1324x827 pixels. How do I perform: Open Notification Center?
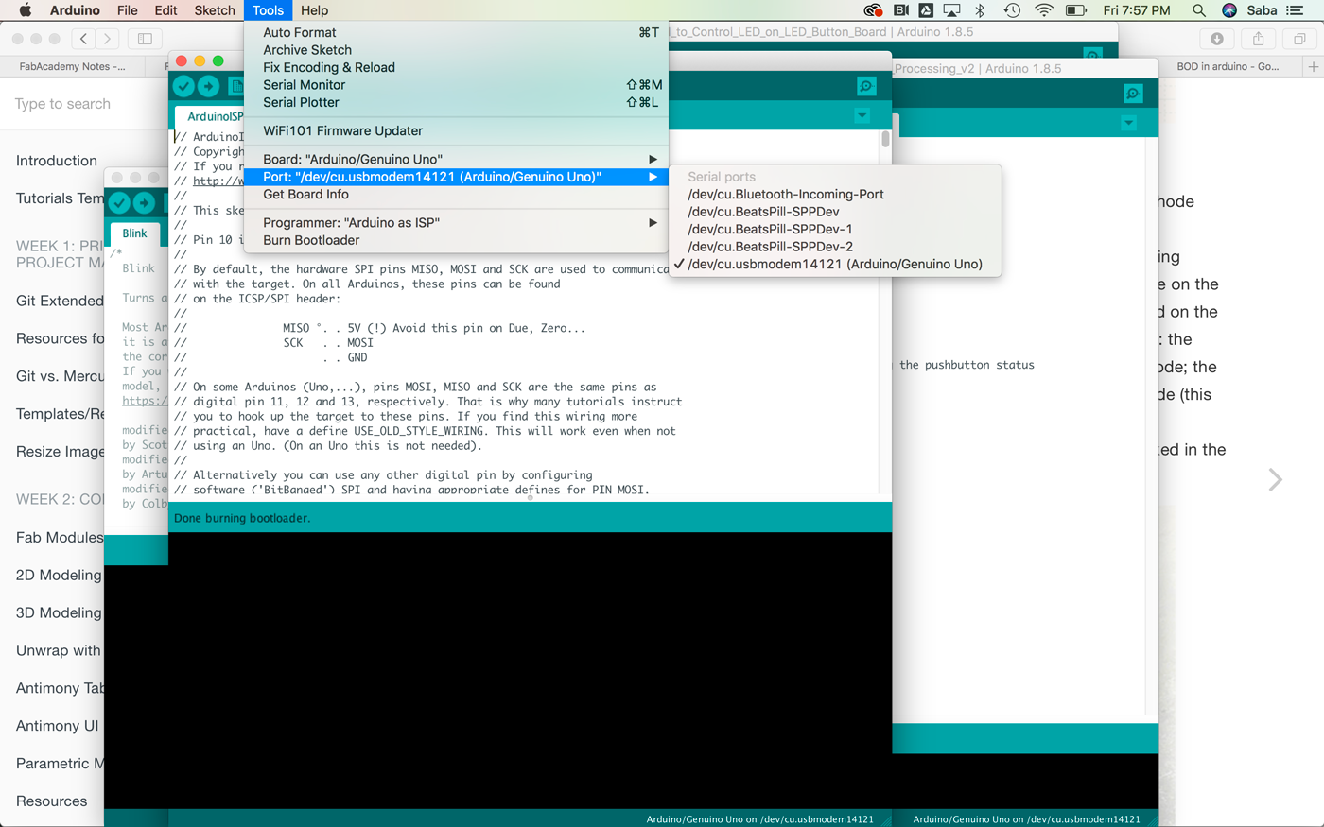click(1296, 10)
